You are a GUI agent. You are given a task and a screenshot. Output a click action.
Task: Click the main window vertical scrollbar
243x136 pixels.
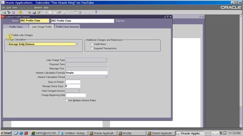pyautogui.click(x=241, y=71)
